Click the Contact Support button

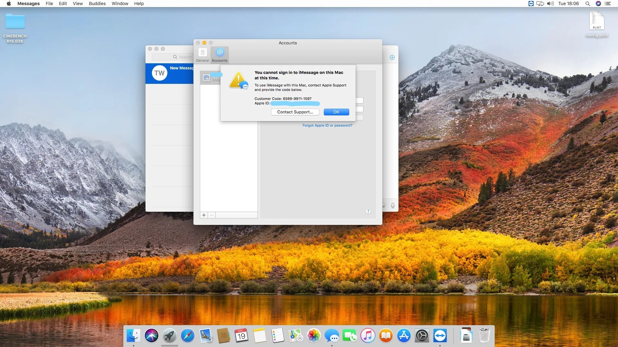[x=295, y=112]
